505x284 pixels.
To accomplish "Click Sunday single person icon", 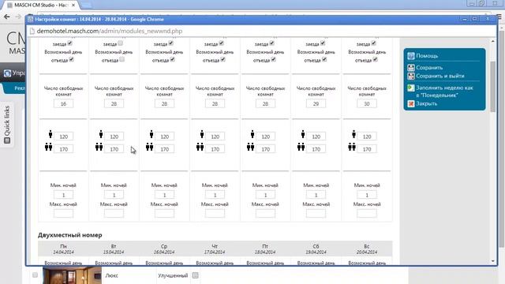I will point(353,134).
